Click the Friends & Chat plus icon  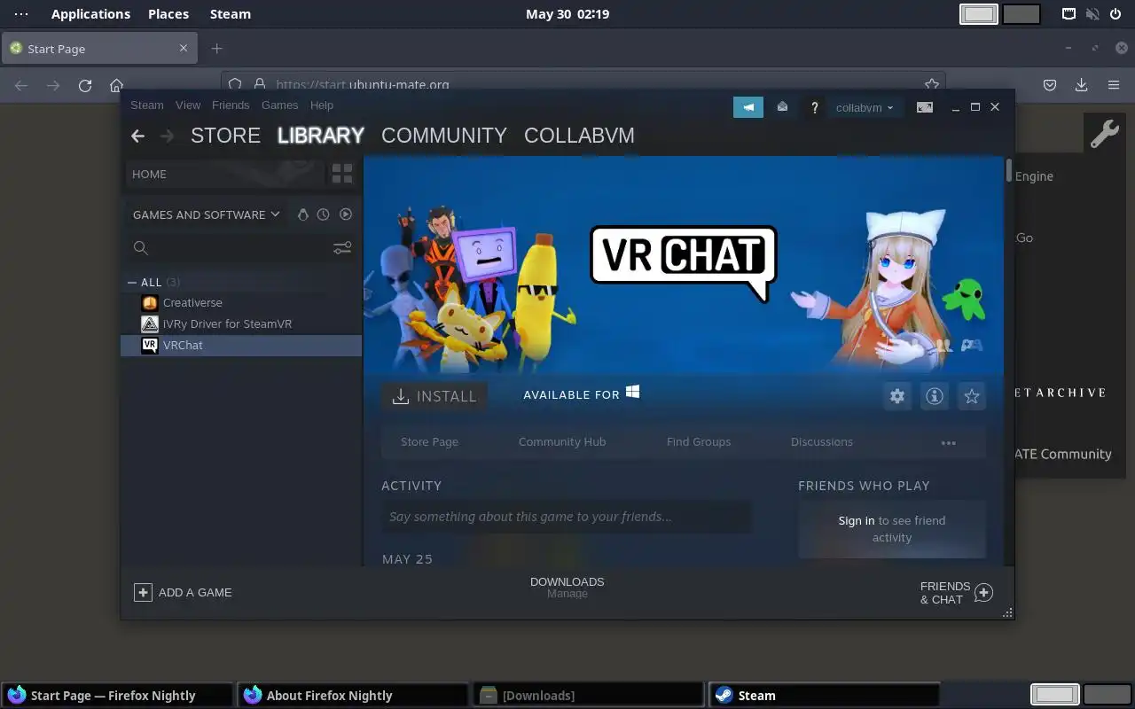[983, 593]
